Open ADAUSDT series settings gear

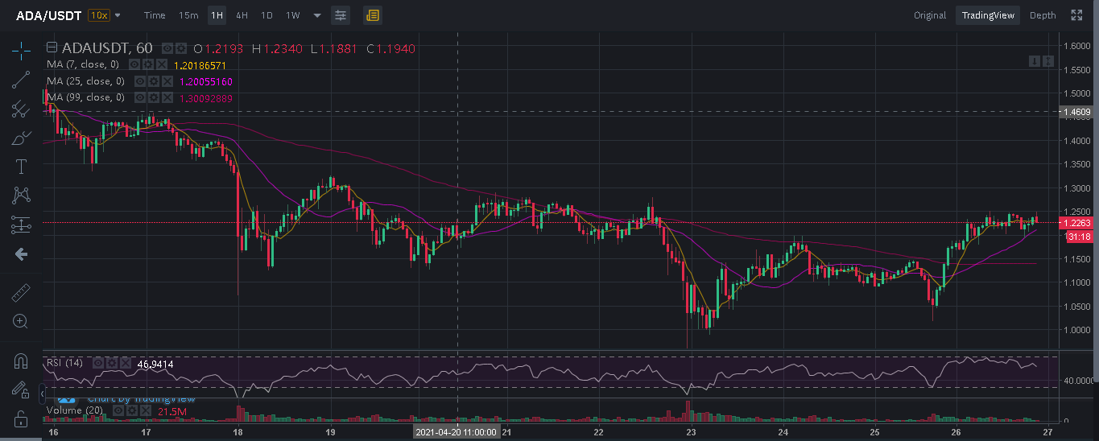[181, 48]
